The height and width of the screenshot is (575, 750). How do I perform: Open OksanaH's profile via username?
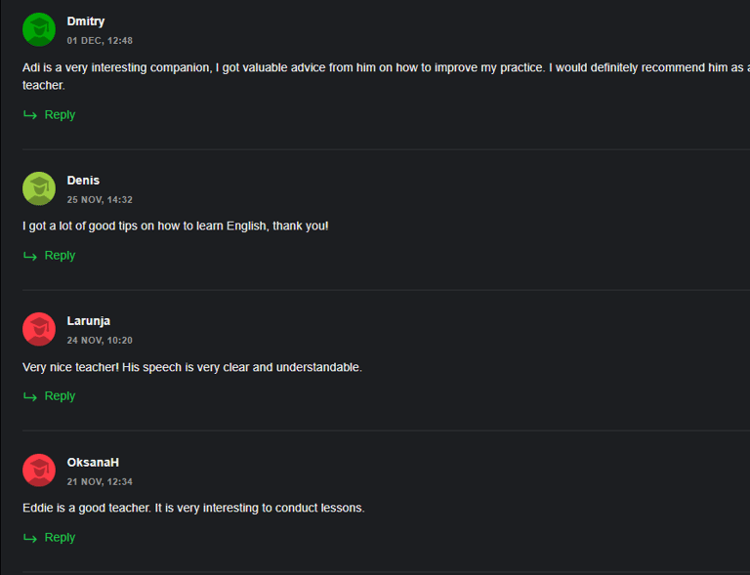point(93,462)
